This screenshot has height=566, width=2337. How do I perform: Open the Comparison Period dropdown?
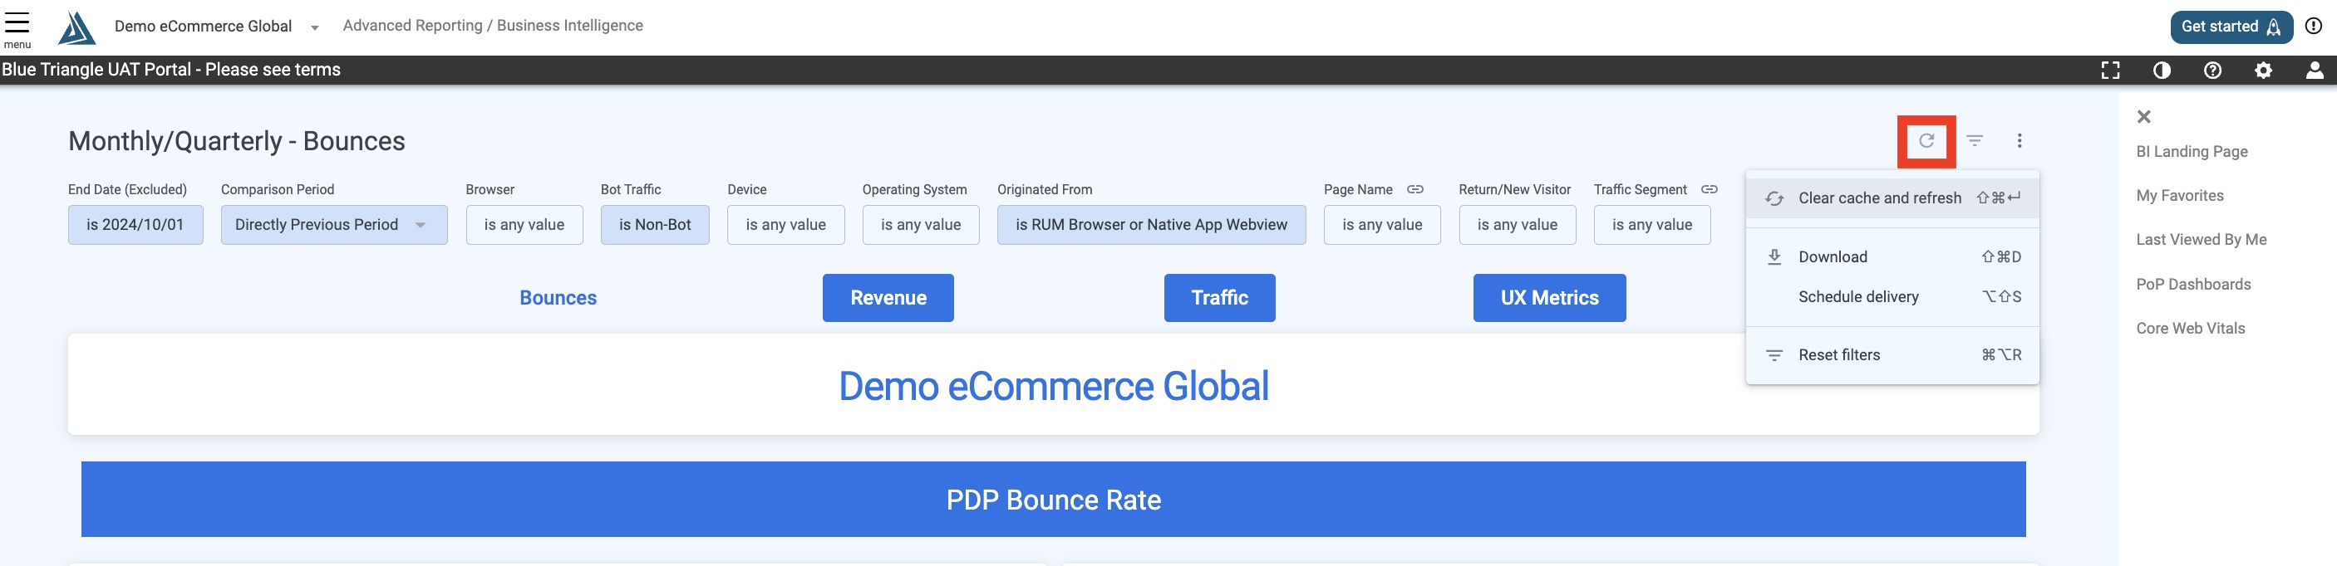[334, 226]
